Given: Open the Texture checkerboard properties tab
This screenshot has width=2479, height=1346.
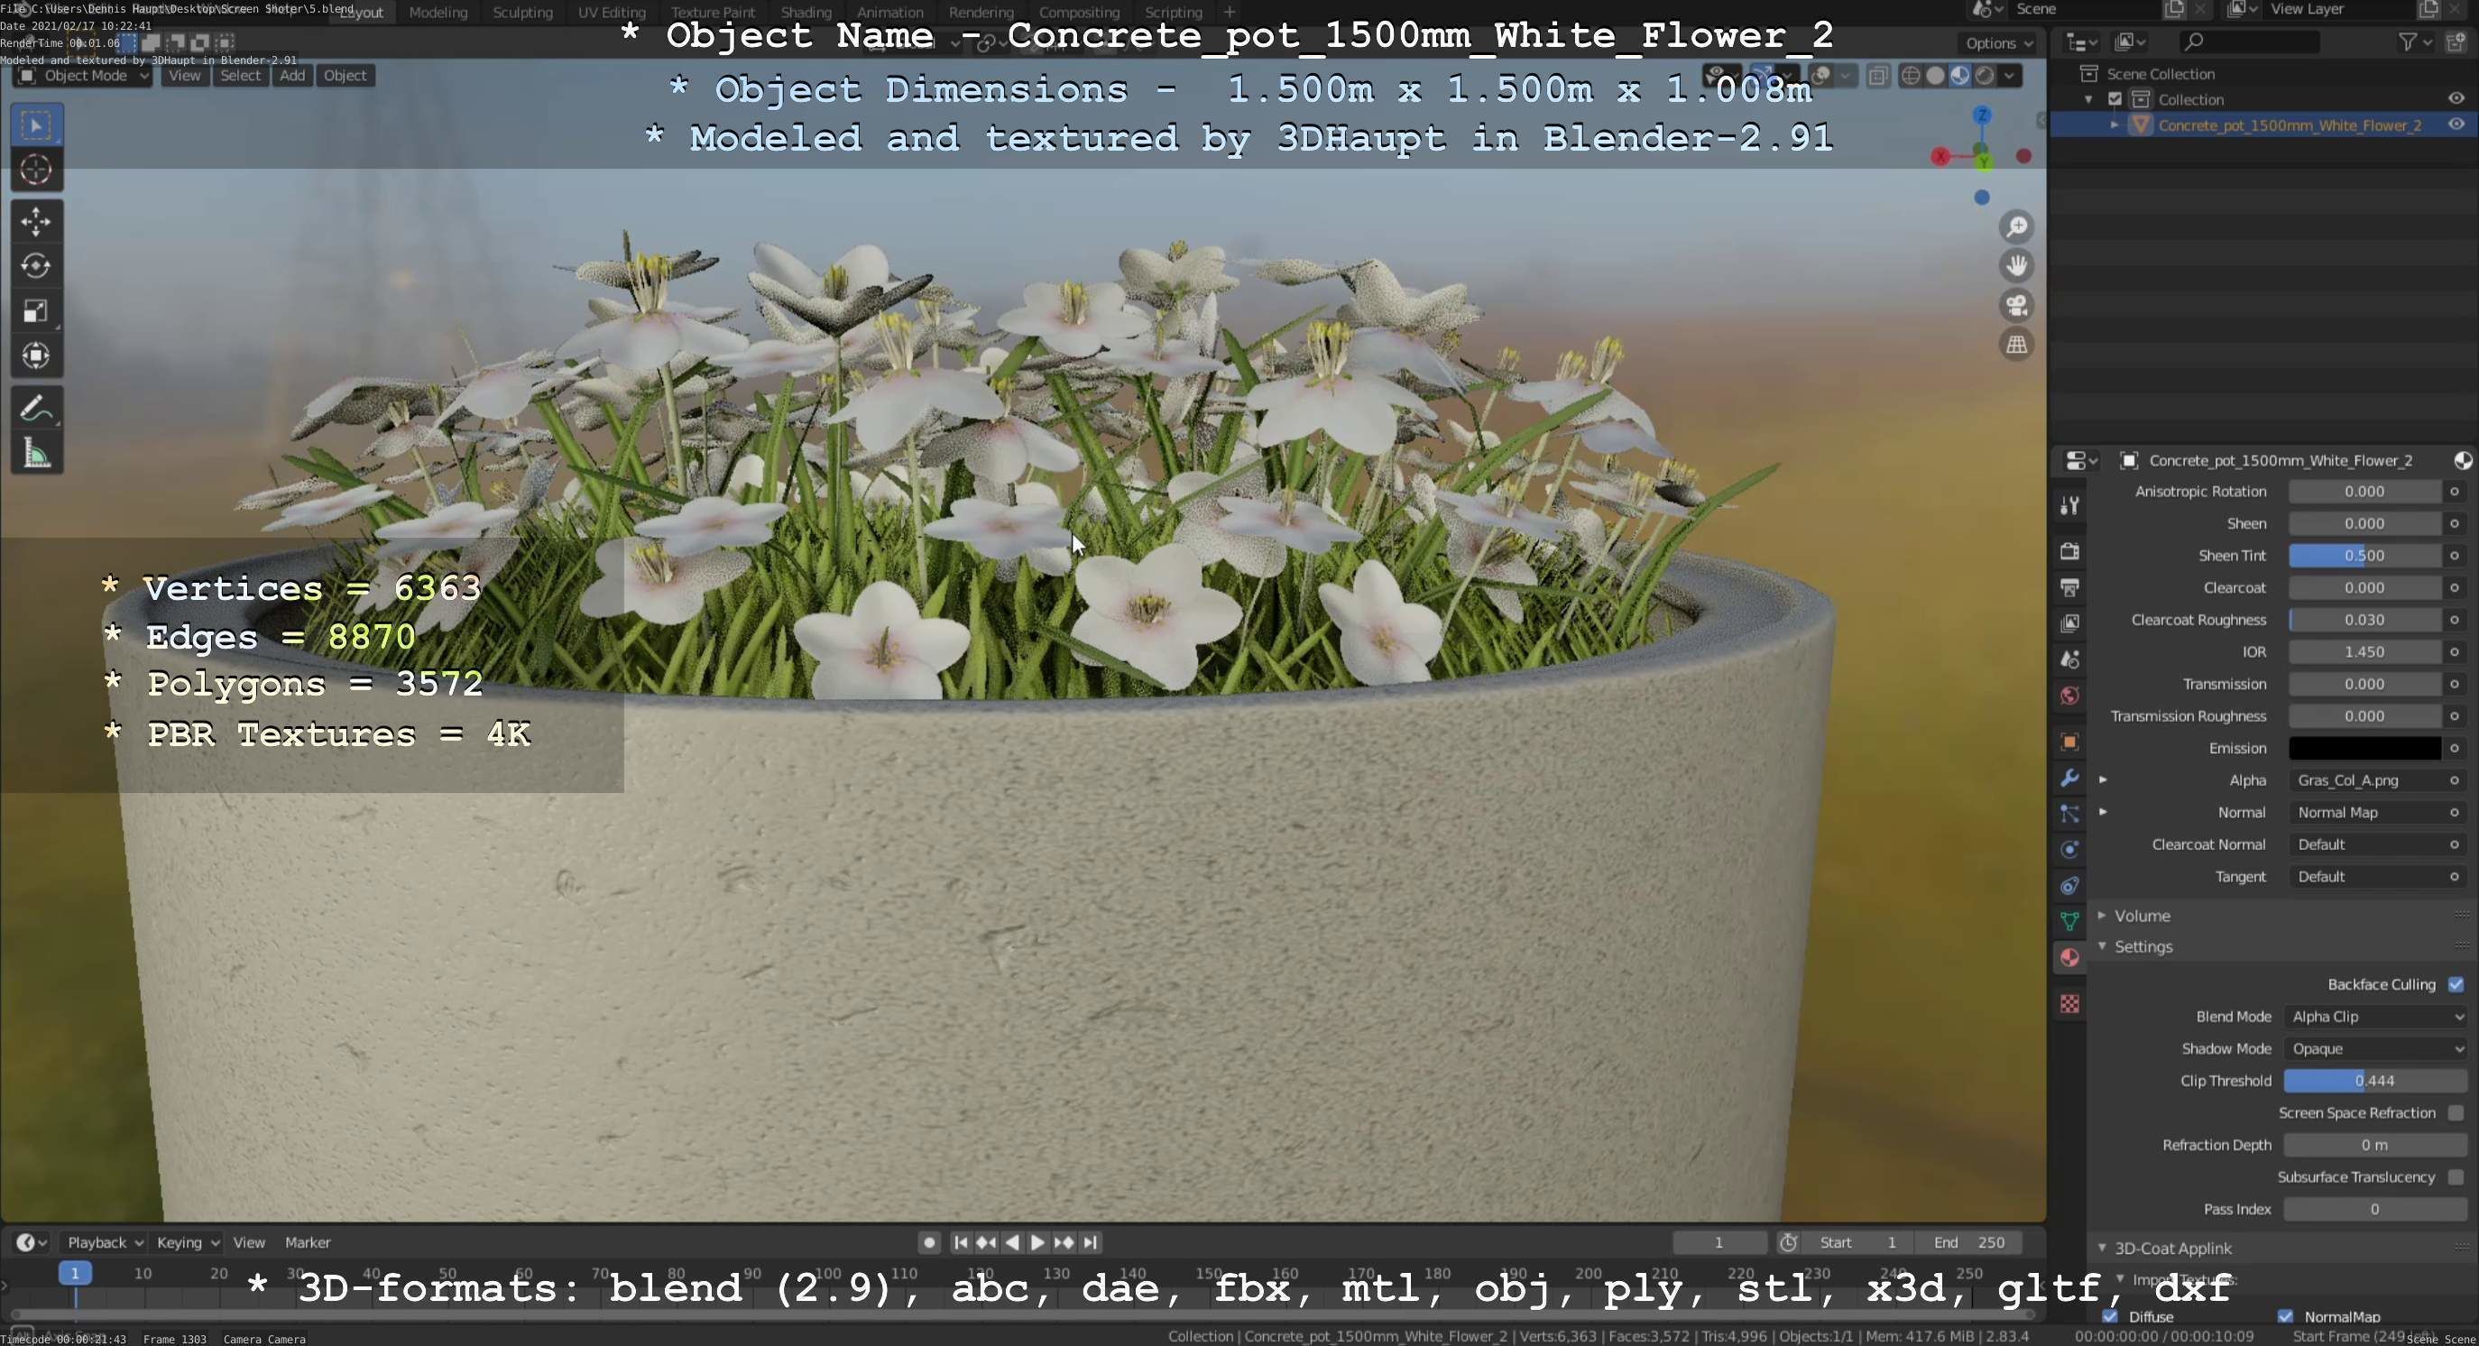Looking at the screenshot, I should (2069, 1003).
